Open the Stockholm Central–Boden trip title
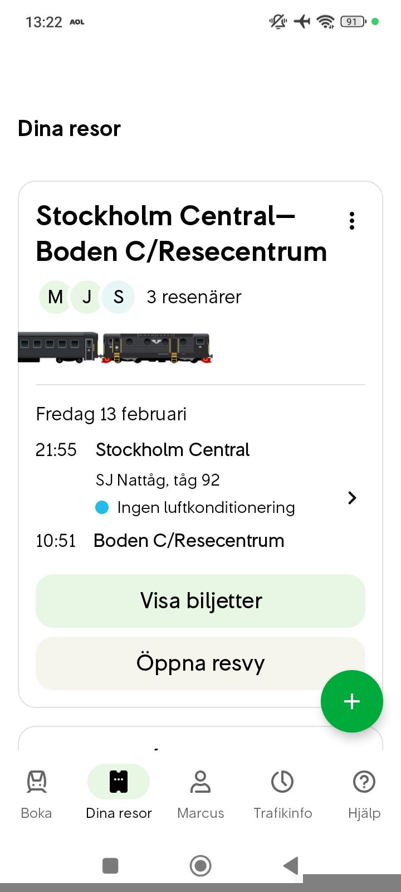The height and width of the screenshot is (892, 401). point(182,234)
